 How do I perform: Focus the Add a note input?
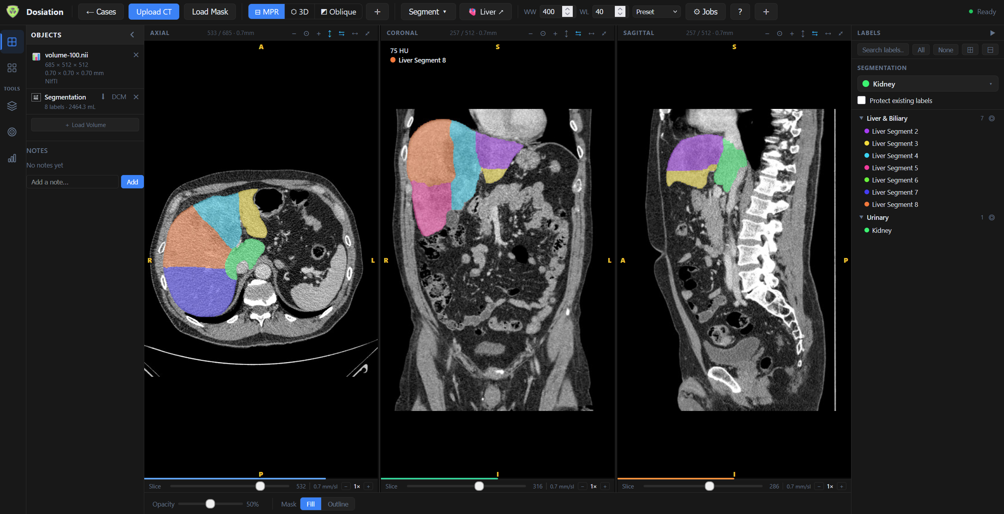click(73, 182)
